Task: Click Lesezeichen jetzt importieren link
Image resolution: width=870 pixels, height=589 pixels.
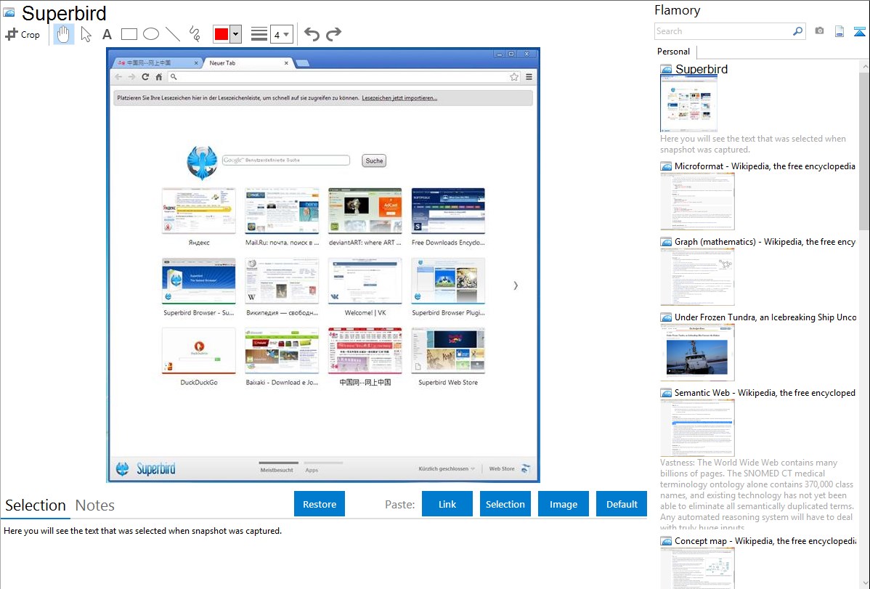Action: pos(399,98)
